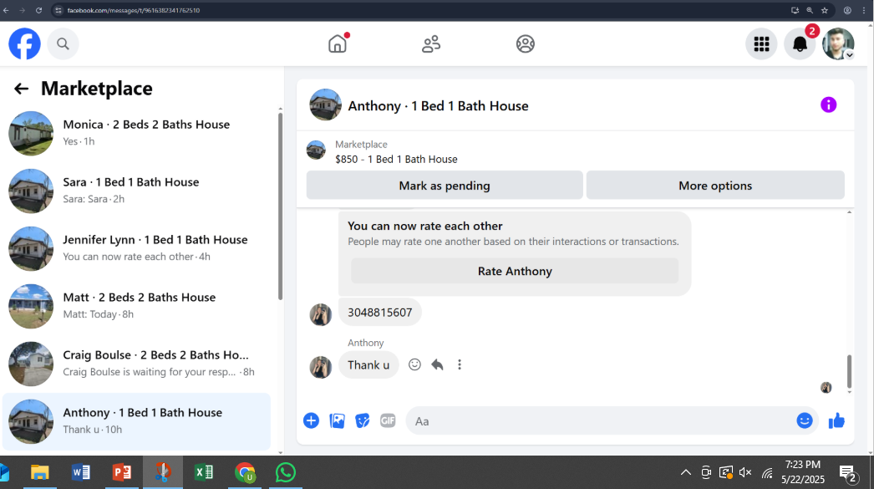The image size is (874, 489).
Task: Open more menu on Thank u message
Action: click(460, 364)
